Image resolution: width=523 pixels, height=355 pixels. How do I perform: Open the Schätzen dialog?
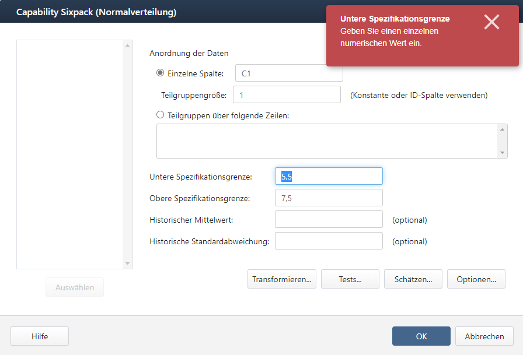(413, 279)
